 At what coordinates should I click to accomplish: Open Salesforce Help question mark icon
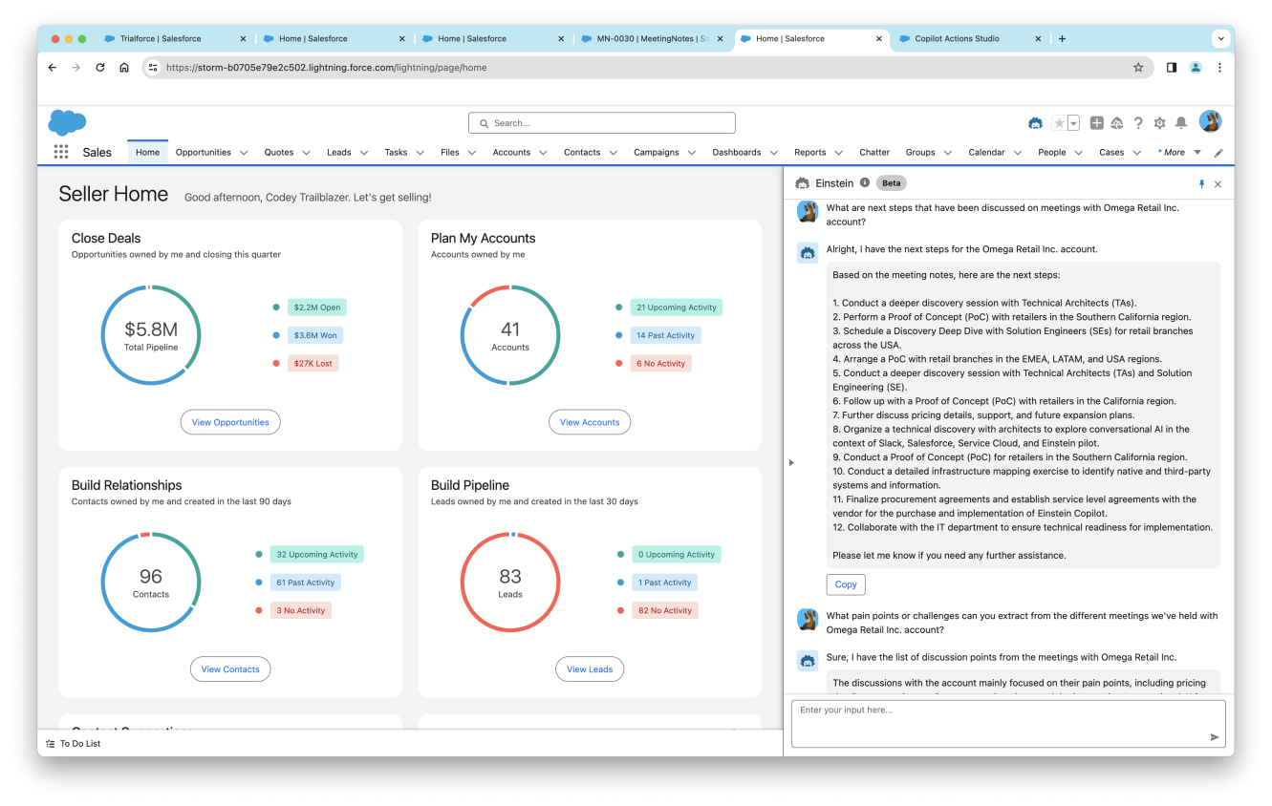coord(1138,123)
